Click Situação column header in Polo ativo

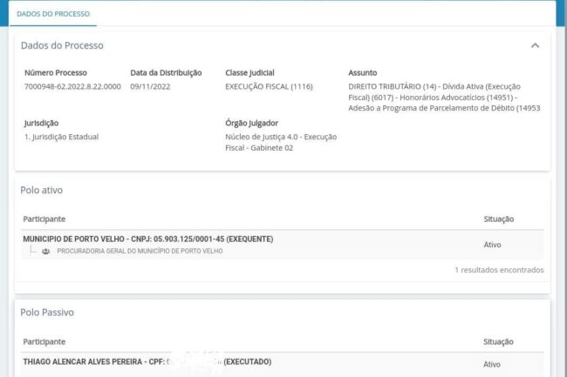498,219
